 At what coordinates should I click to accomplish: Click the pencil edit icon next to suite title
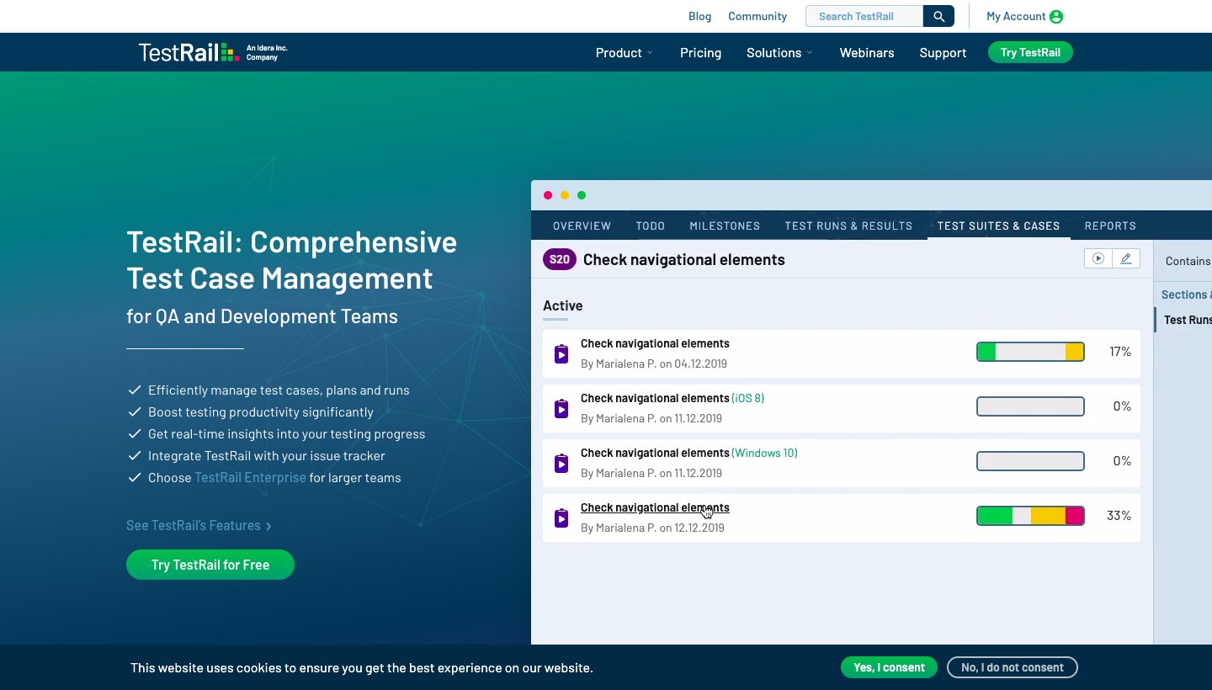point(1126,258)
